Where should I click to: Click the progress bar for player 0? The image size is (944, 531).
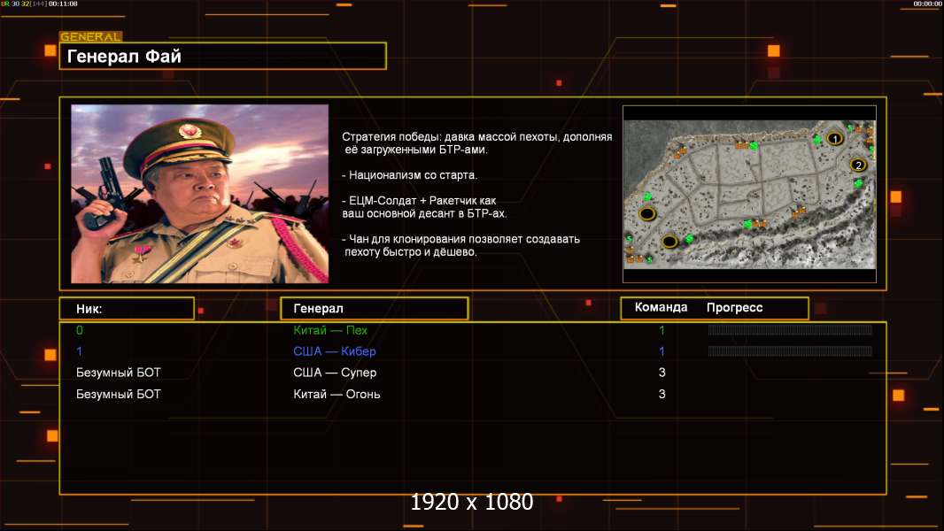[x=789, y=330]
